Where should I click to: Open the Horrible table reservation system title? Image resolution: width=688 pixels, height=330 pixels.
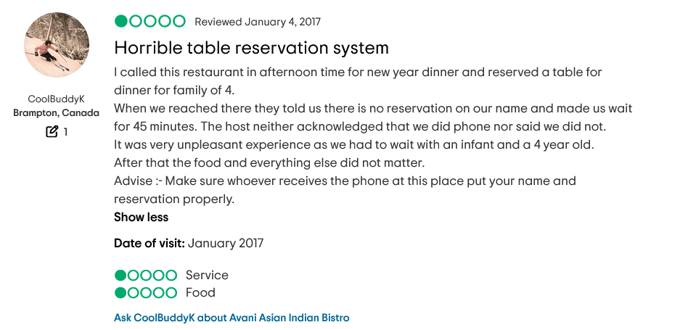pyautogui.click(x=251, y=48)
